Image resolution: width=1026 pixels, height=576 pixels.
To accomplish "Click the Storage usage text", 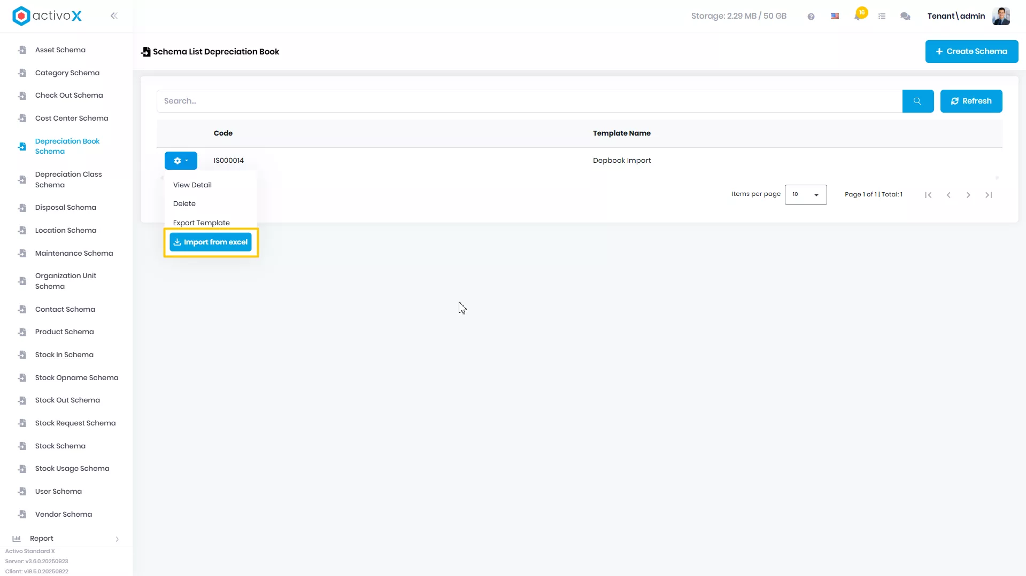I will [x=738, y=16].
